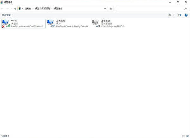This screenshot has height=138, width=190.
Task: Click the 已中斷連線 status text
Action: coord(106,23)
